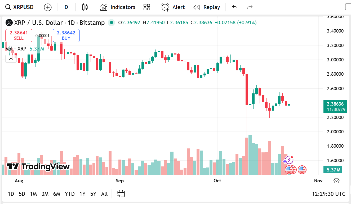Select the YTD time range
The width and height of the screenshot is (351, 204).
[70, 194]
